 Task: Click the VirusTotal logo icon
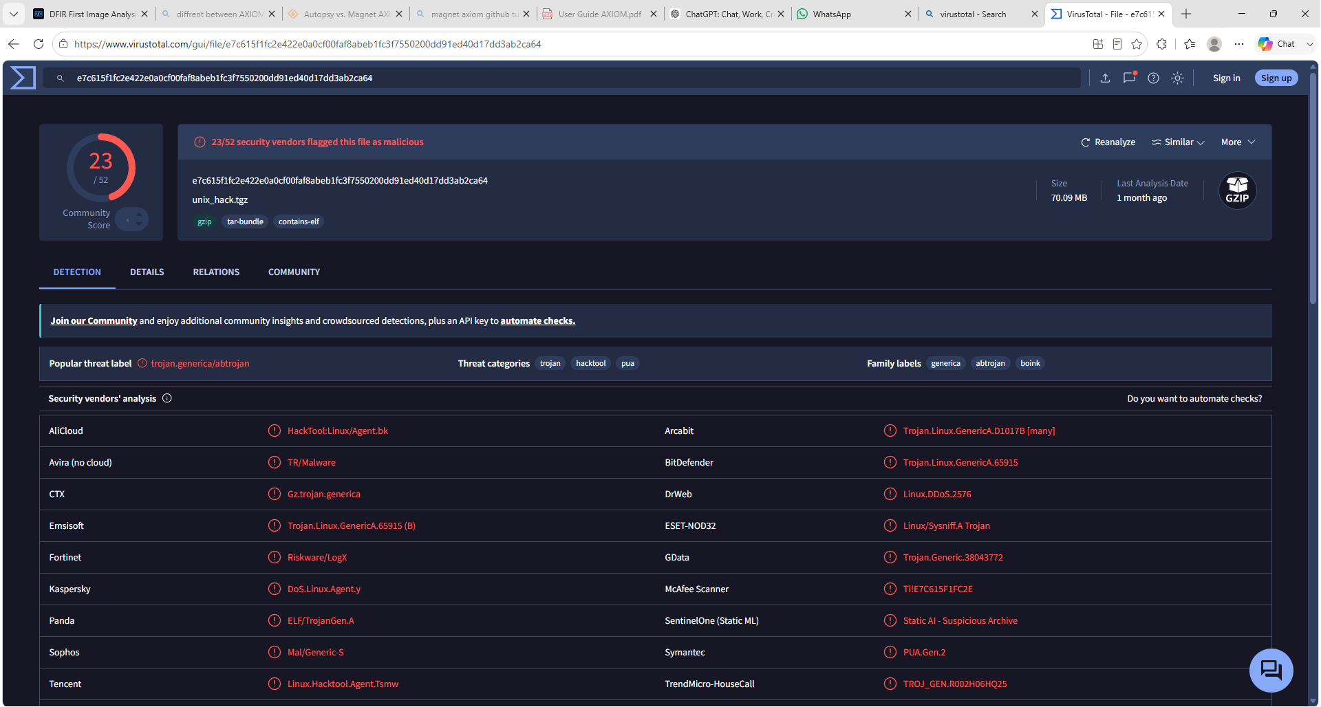coord(23,78)
